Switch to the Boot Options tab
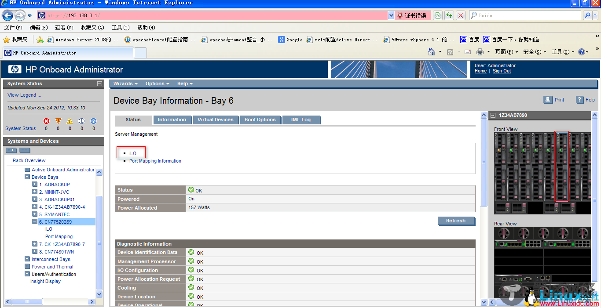The width and height of the screenshot is (601, 308). (x=260, y=120)
